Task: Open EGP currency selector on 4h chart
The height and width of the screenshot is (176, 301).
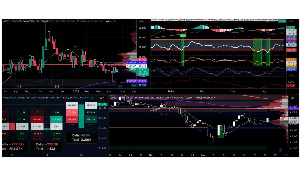Action: pyautogui.click(x=293, y=98)
